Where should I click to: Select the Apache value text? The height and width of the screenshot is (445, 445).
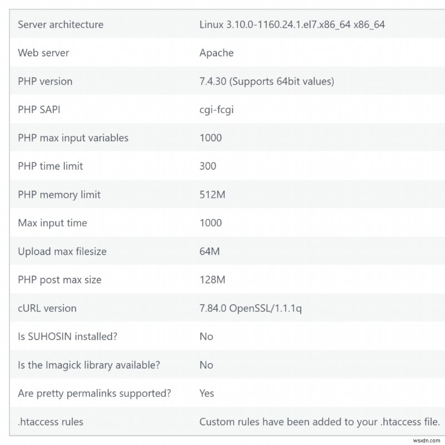pyautogui.click(x=216, y=53)
